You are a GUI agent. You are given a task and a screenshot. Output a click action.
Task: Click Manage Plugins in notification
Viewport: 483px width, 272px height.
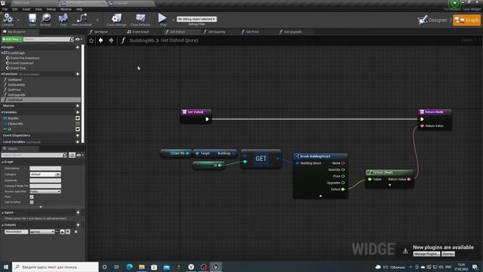pos(426,254)
